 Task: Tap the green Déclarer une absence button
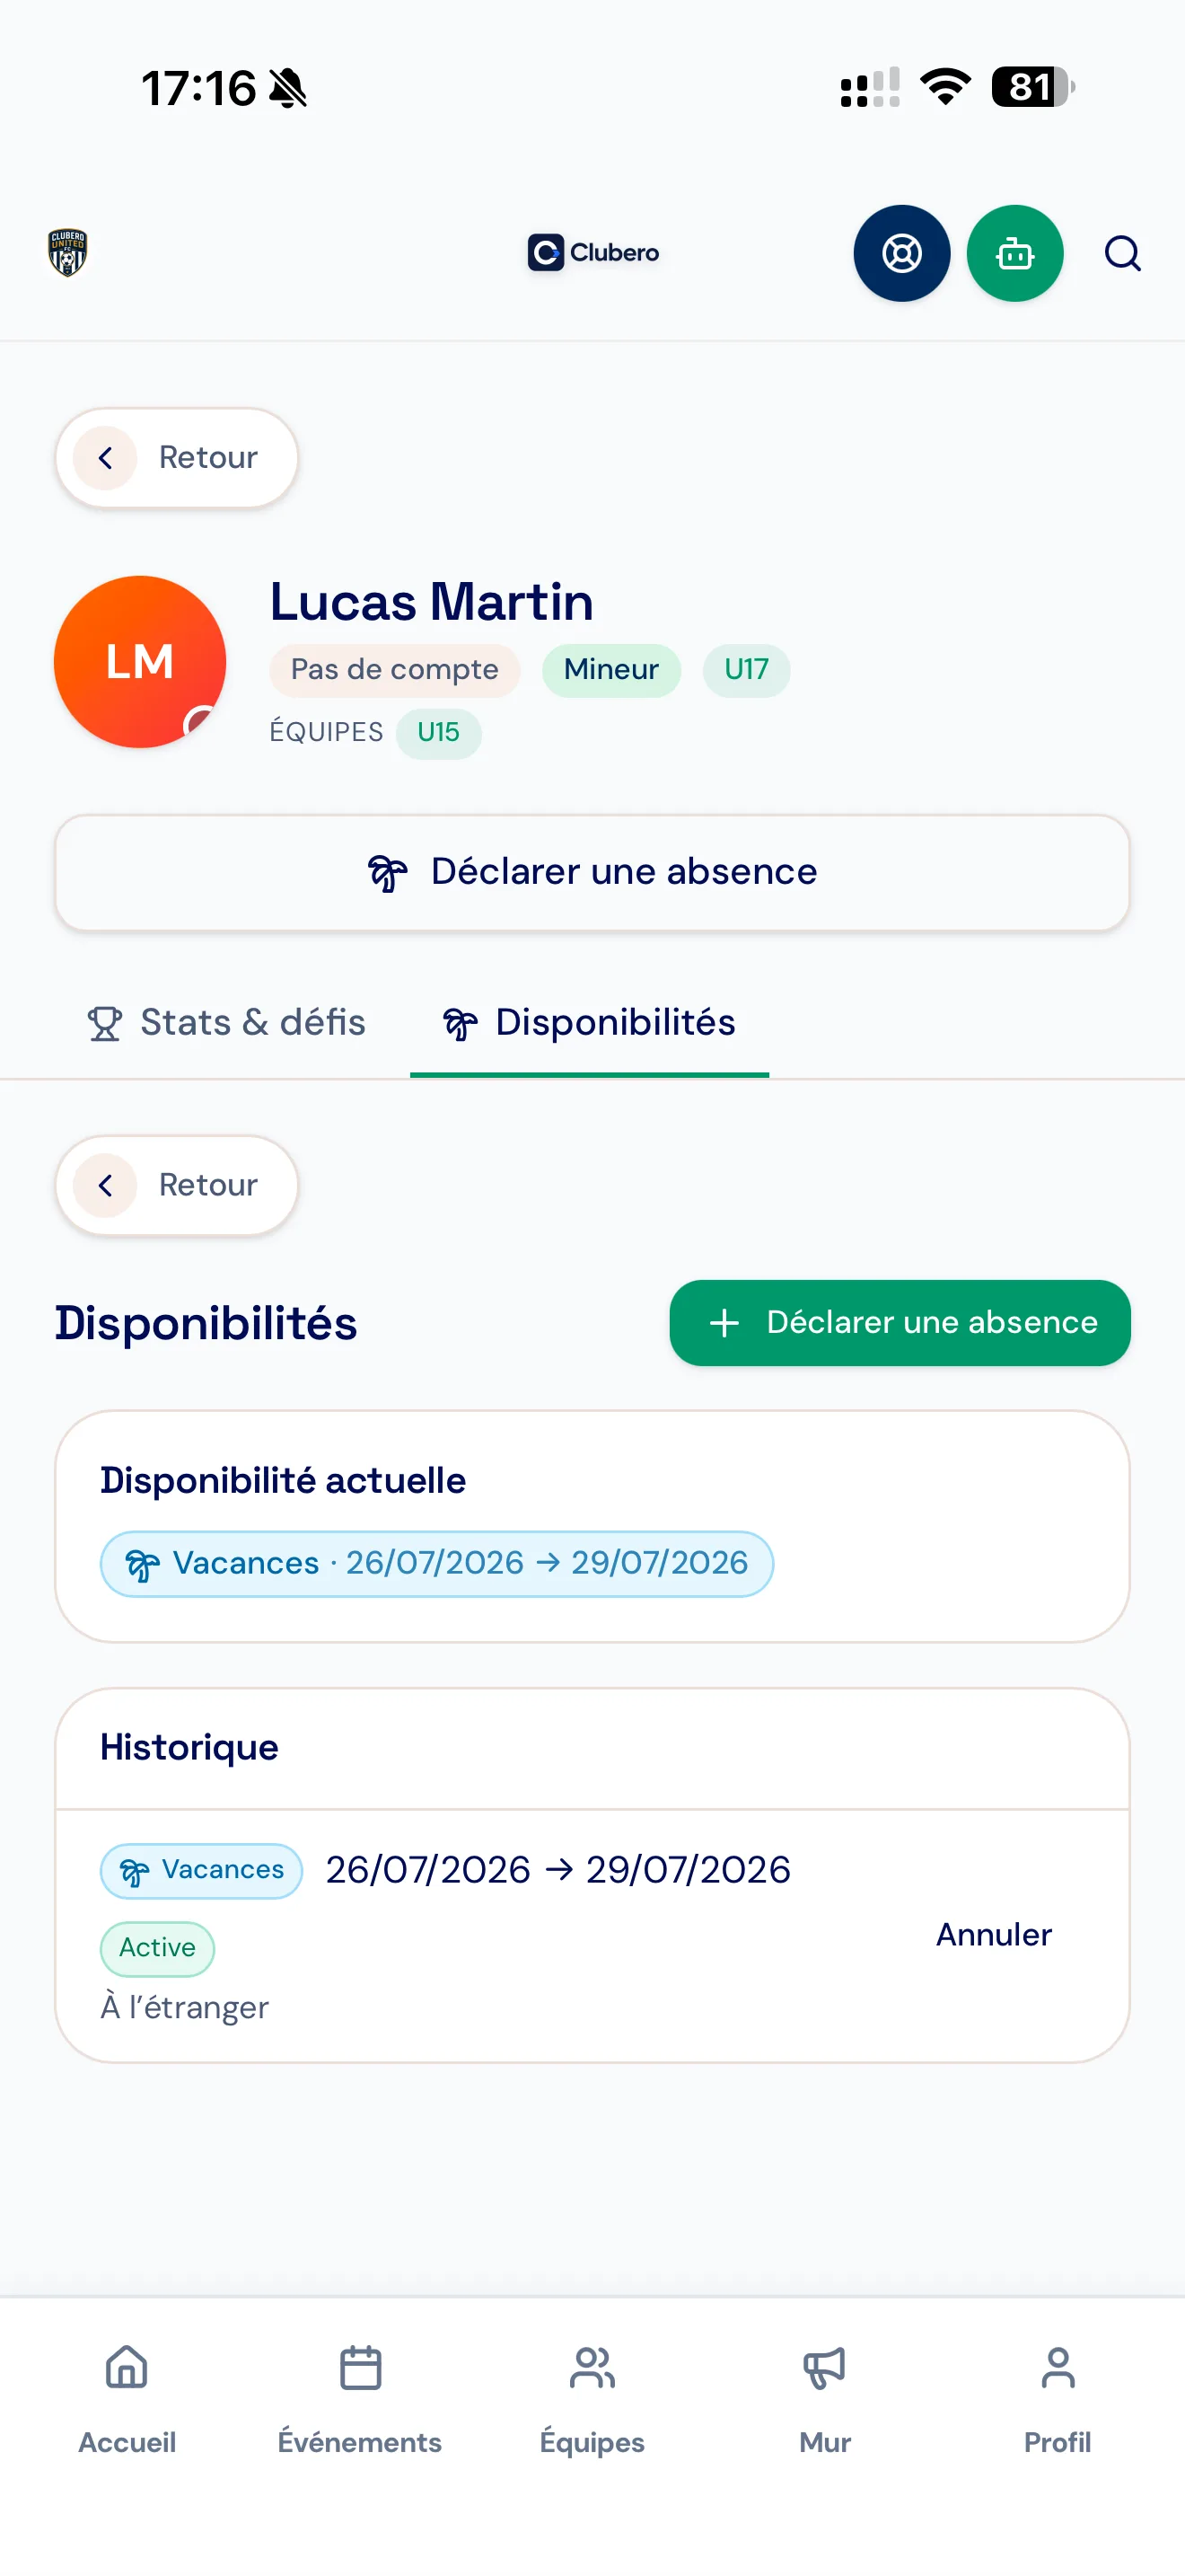(900, 1322)
